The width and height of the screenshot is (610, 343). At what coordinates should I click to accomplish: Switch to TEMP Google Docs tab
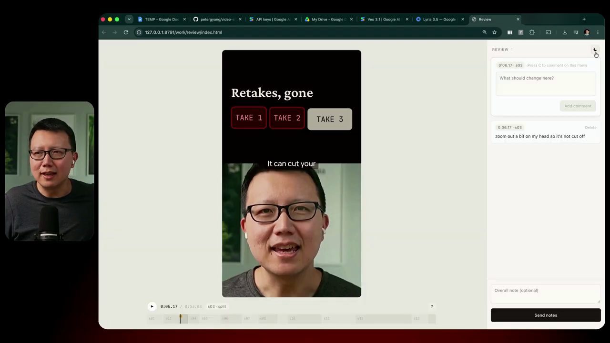point(162,20)
